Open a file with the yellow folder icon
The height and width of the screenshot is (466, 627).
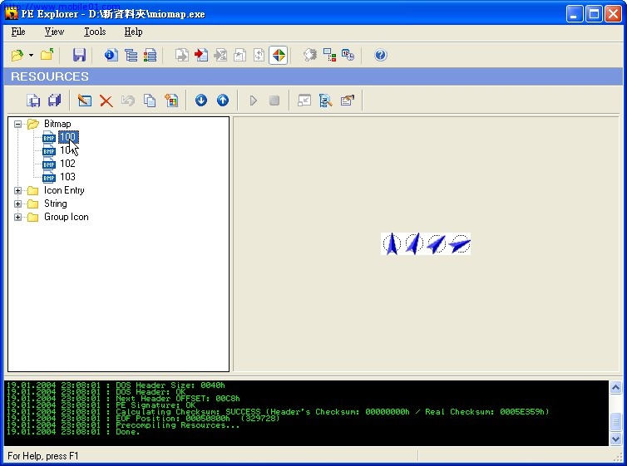pos(17,55)
